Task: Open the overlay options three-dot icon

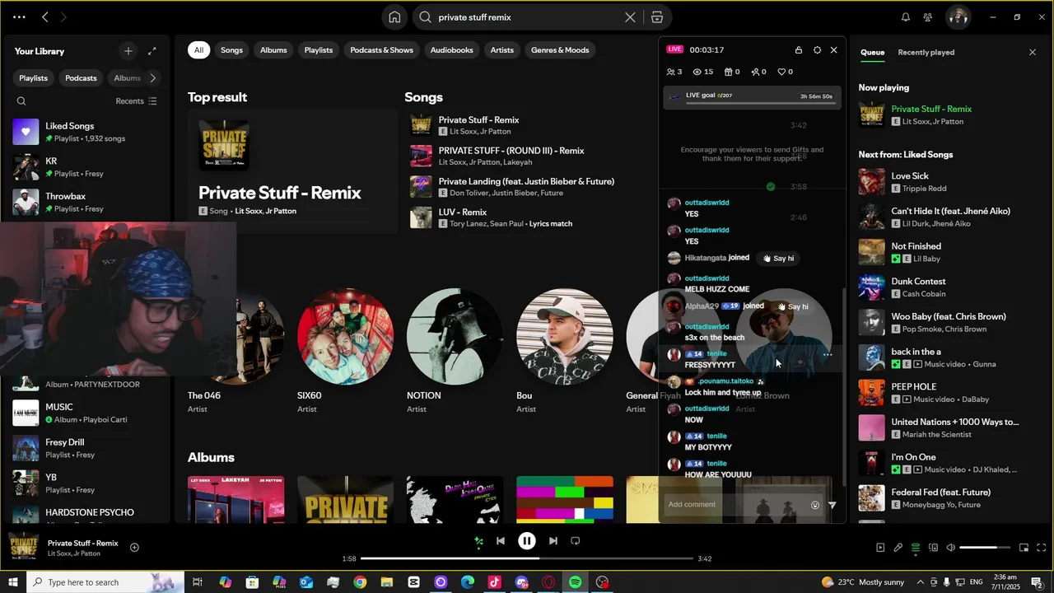Action: pos(828,355)
